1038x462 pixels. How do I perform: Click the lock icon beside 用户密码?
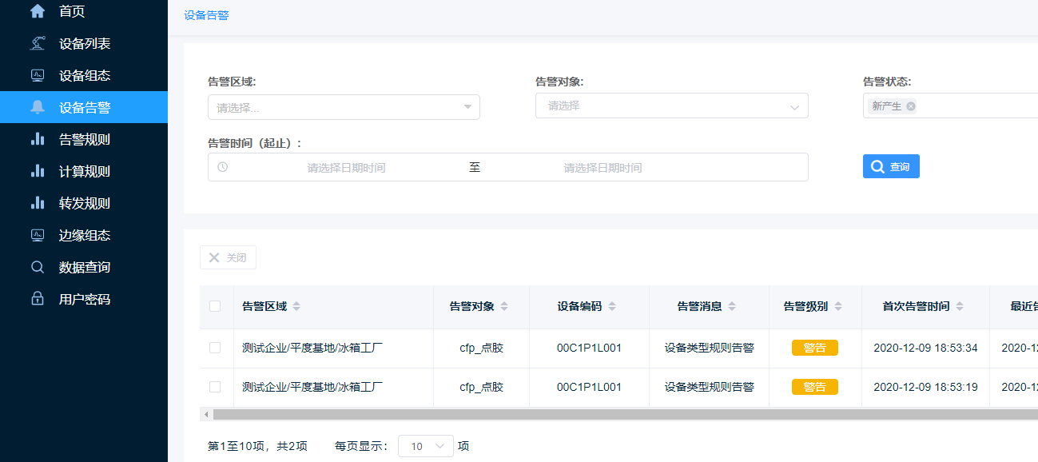tap(38, 299)
